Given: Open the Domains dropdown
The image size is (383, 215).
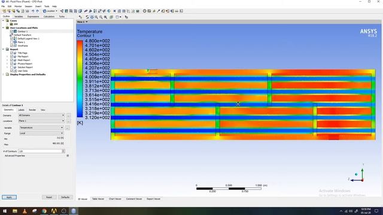Looking at the screenshot, I should pyautogui.click(x=41, y=115).
